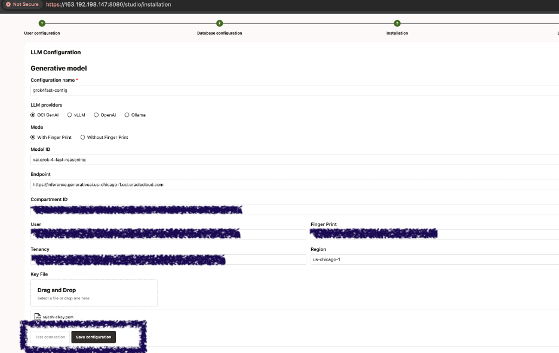The height and width of the screenshot is (353, 559).
Task: Click the PDF file icon beside rajesh-alkey.pem
Action: coord(36,317)
